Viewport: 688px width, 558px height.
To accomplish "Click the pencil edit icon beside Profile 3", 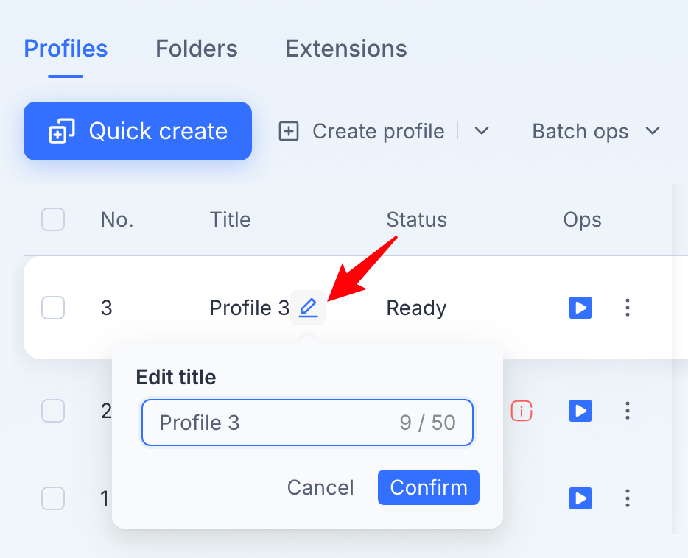I will 308,308.
